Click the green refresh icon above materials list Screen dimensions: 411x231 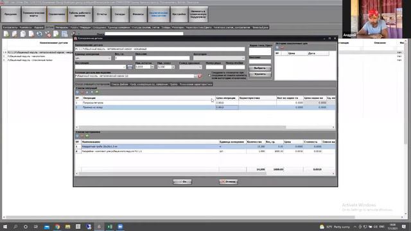[x=87, y=136]
